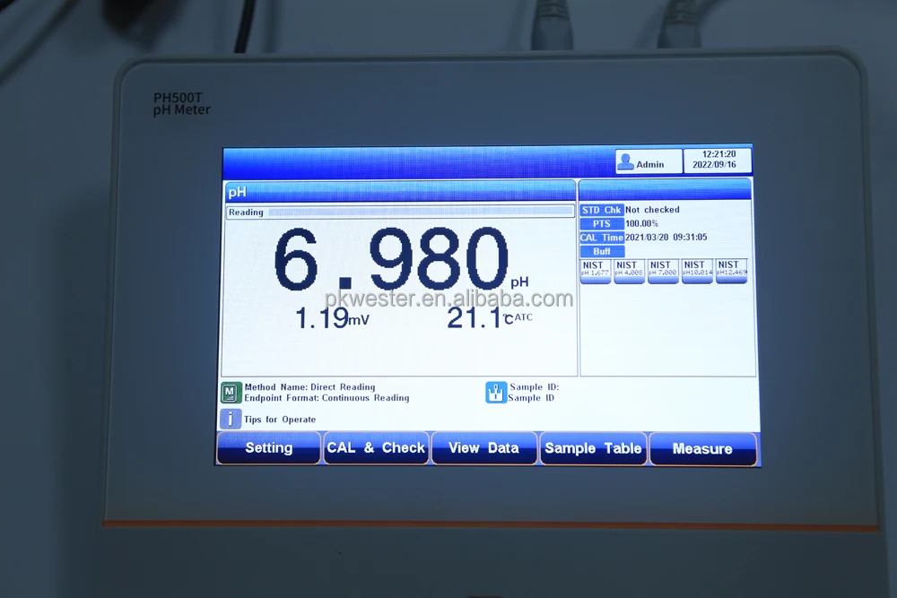Click the 'Sample ID:' label text

click(x=535, y=387)
